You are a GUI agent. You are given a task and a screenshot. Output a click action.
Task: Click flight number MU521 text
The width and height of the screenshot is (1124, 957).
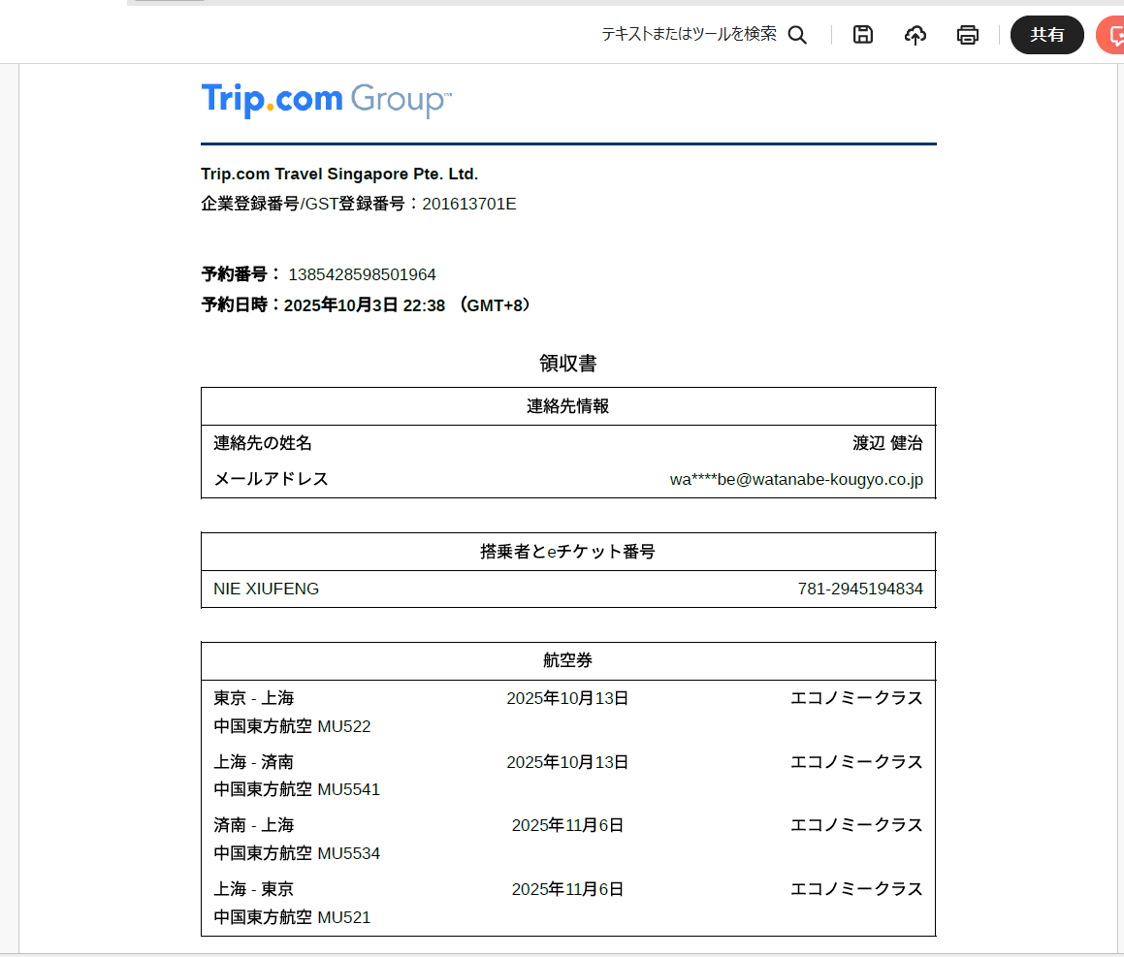(343, 917)
